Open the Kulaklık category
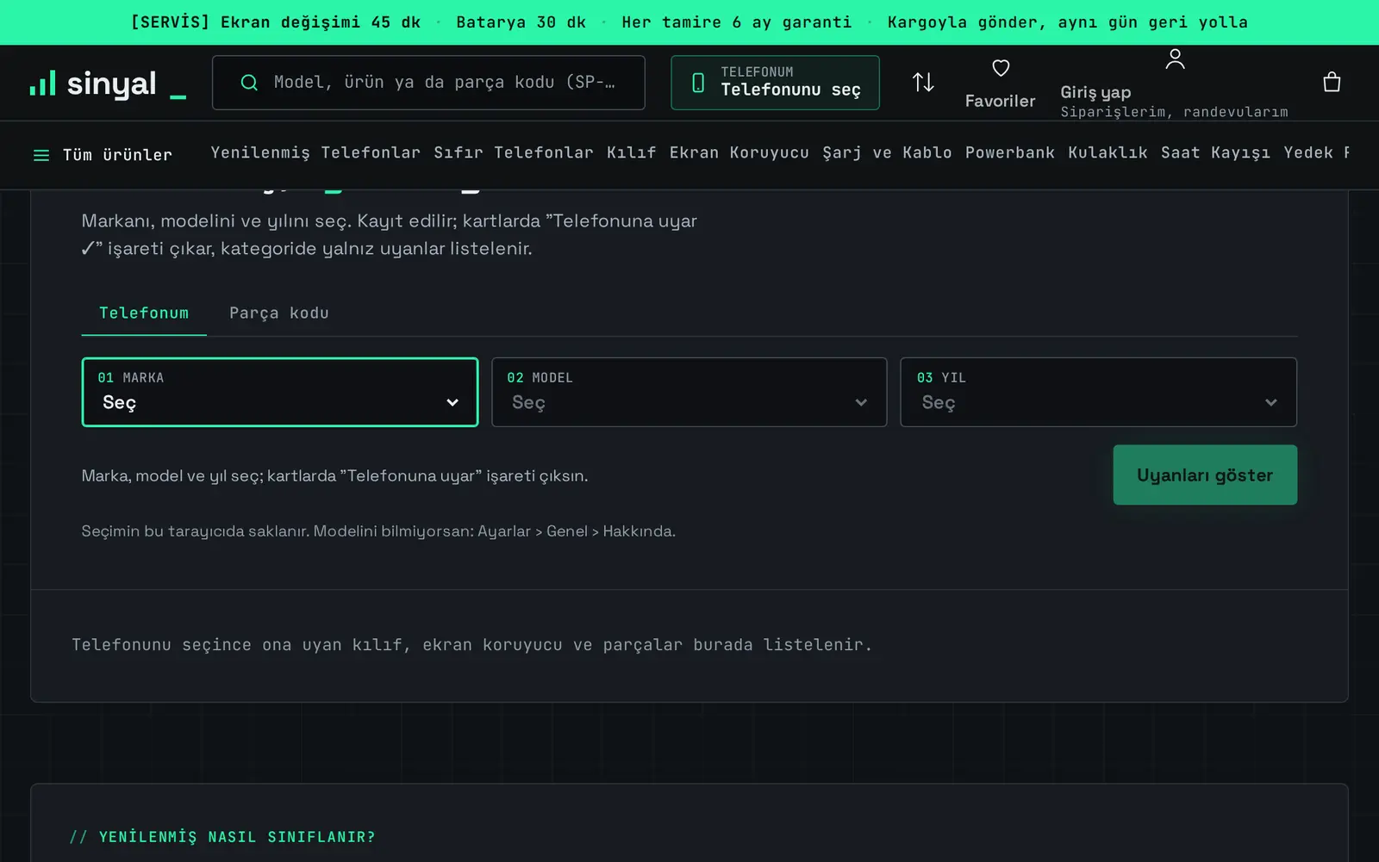Image resolution: width=1379 pixels, height=862 pixels. 1108,152
